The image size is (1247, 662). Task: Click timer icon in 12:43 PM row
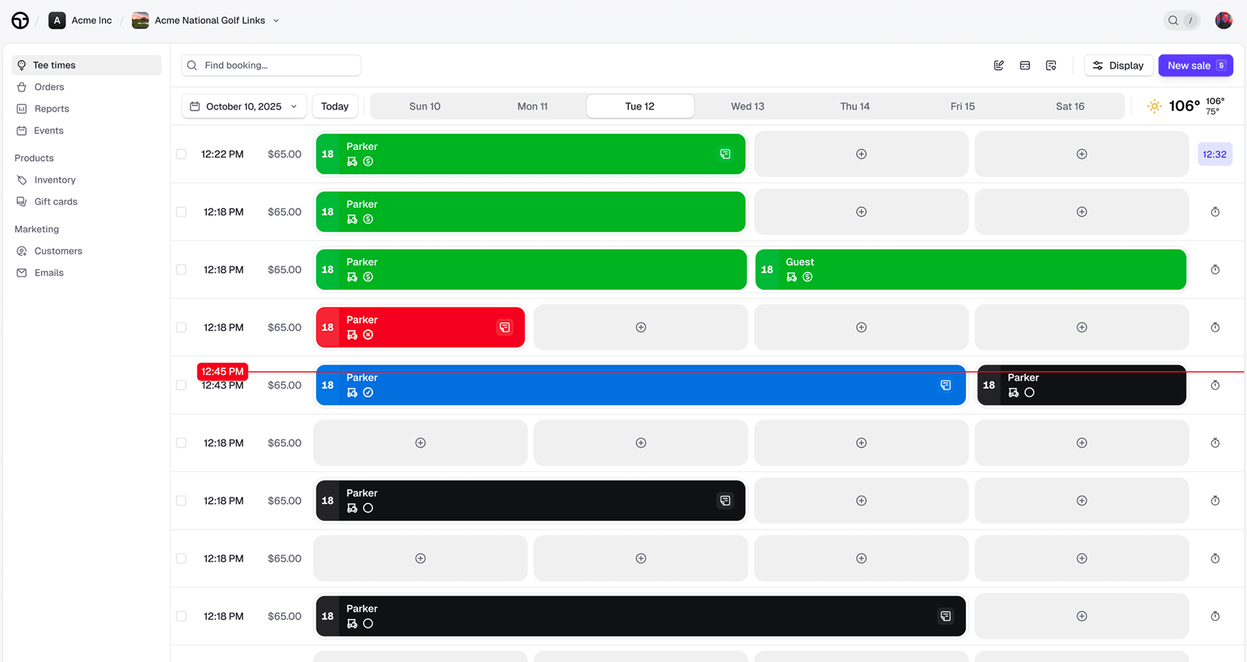[x=1215, y=385]
